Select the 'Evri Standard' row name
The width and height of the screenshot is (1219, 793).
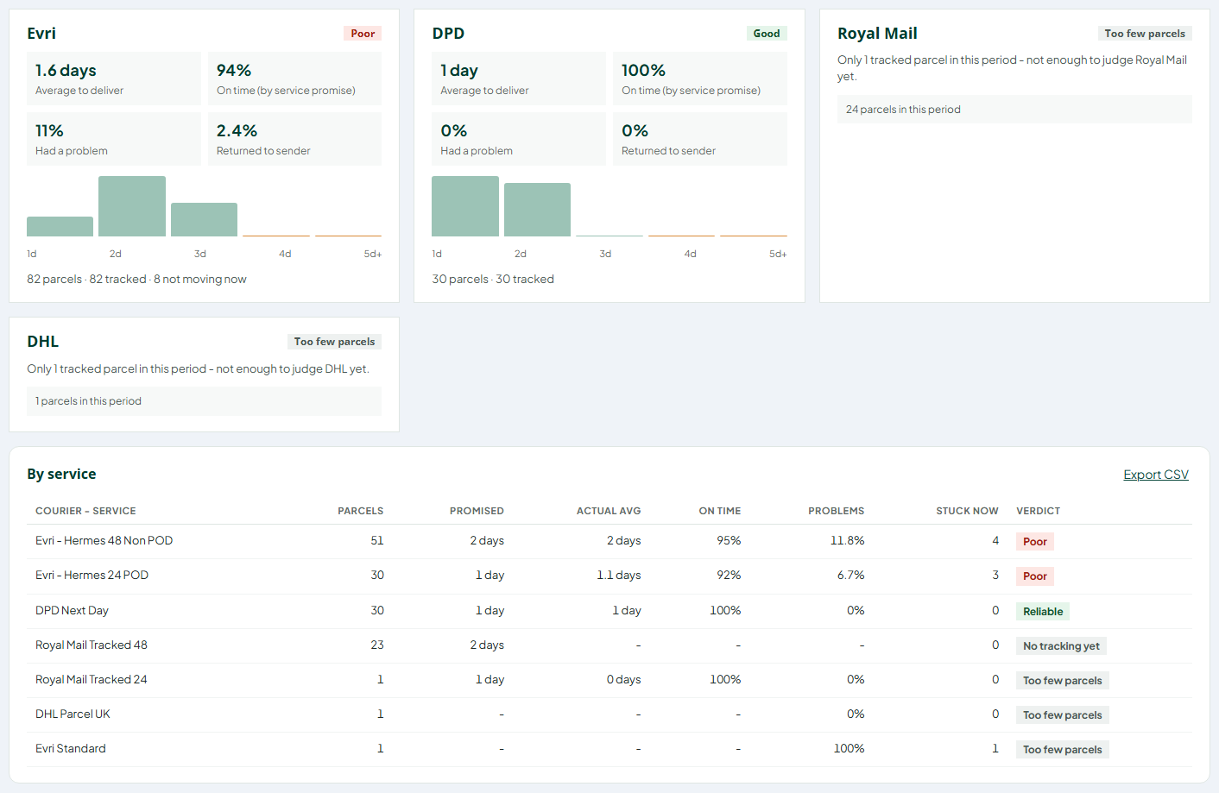[71, 748]
